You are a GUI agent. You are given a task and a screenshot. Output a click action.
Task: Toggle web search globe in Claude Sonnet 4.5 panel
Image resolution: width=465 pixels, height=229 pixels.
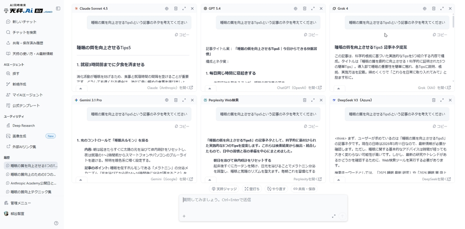pos(167,9)
